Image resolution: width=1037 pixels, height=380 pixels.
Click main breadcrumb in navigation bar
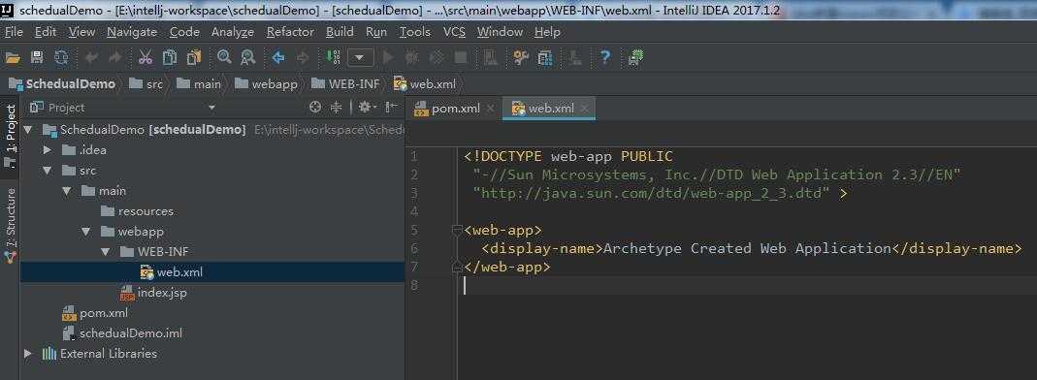(199, 84)
